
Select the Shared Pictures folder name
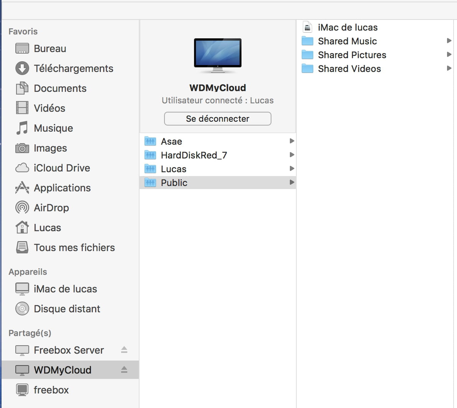click(x=352, y=55)
